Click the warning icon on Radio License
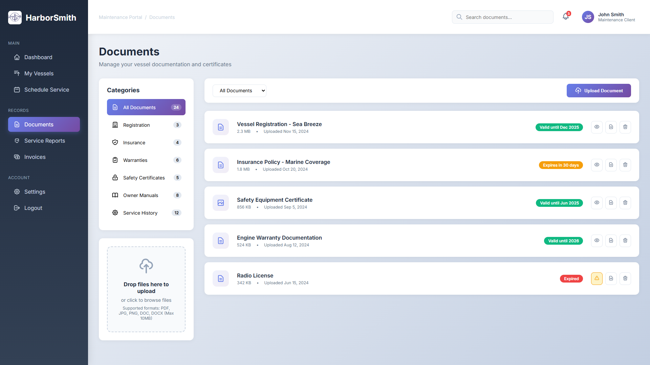Screen dimensions: 650x365 point(597,278)
